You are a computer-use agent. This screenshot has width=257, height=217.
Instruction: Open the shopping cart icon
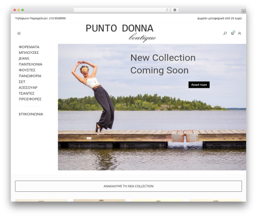click(x=232, y=33)
